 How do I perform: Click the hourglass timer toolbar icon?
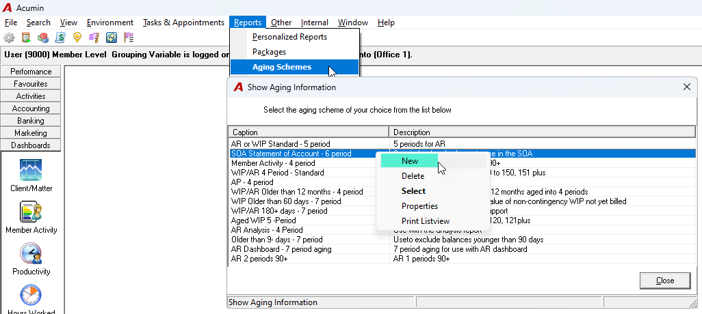tap(26, 38)
